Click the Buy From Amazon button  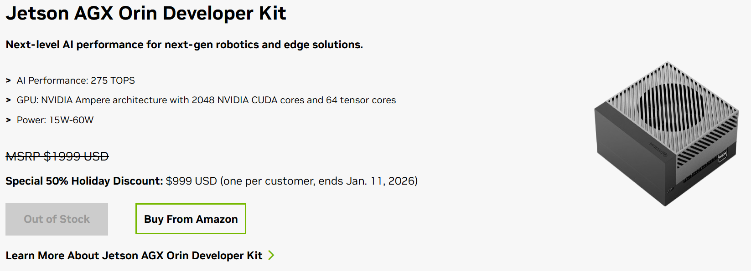[x=191, y=219]
